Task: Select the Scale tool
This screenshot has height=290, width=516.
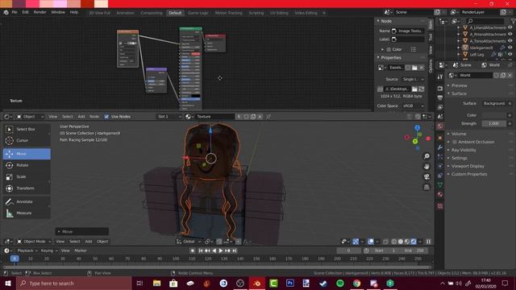Action: click(x=27, y=176)
